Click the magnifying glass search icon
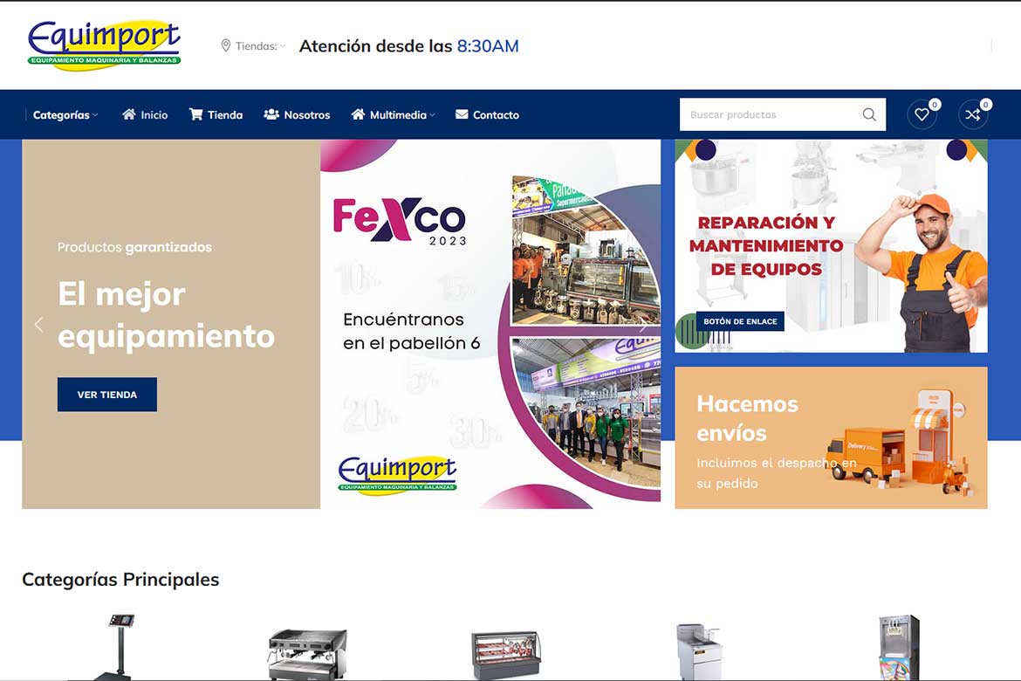Image resolution: width=1021 pixels, height=681 pixels. (869, 114)
